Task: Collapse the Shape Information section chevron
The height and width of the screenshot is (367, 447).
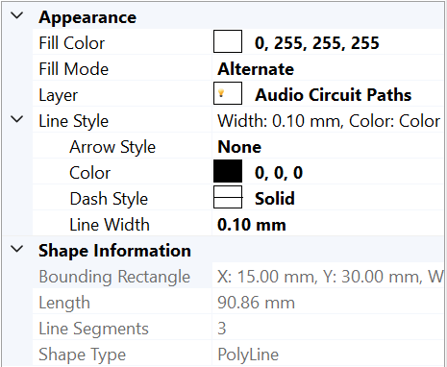Action: 17,249
